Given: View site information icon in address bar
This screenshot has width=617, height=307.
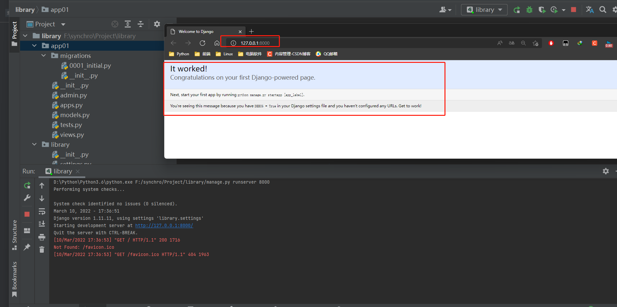Looking at the screenshot, I should pyautogui.click(x=233, y=43).
